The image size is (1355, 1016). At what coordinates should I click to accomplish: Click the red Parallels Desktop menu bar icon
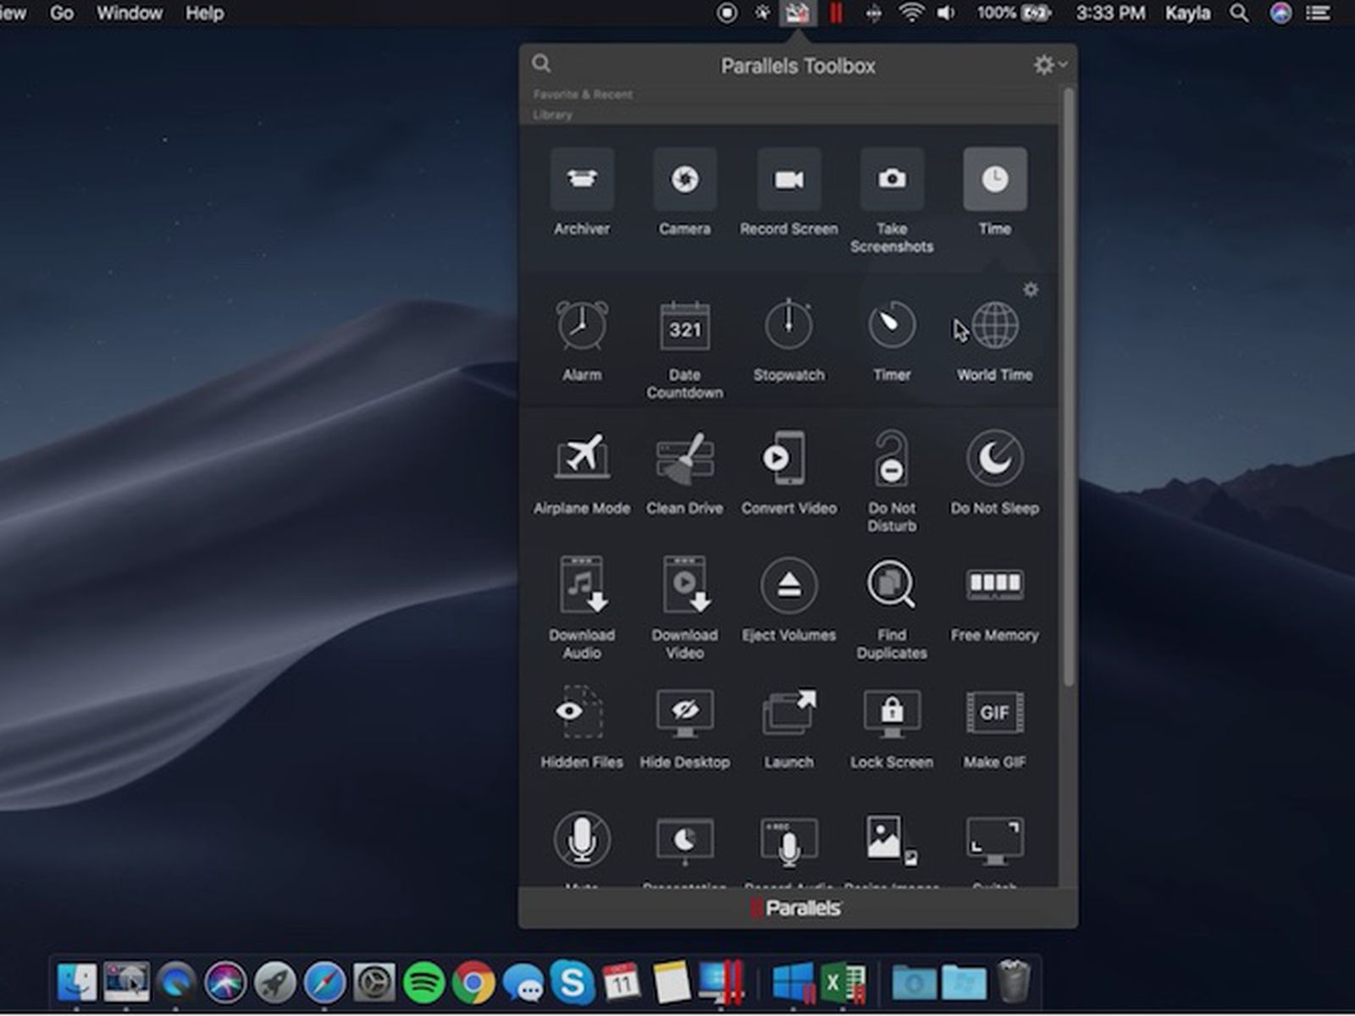point(836,13)
